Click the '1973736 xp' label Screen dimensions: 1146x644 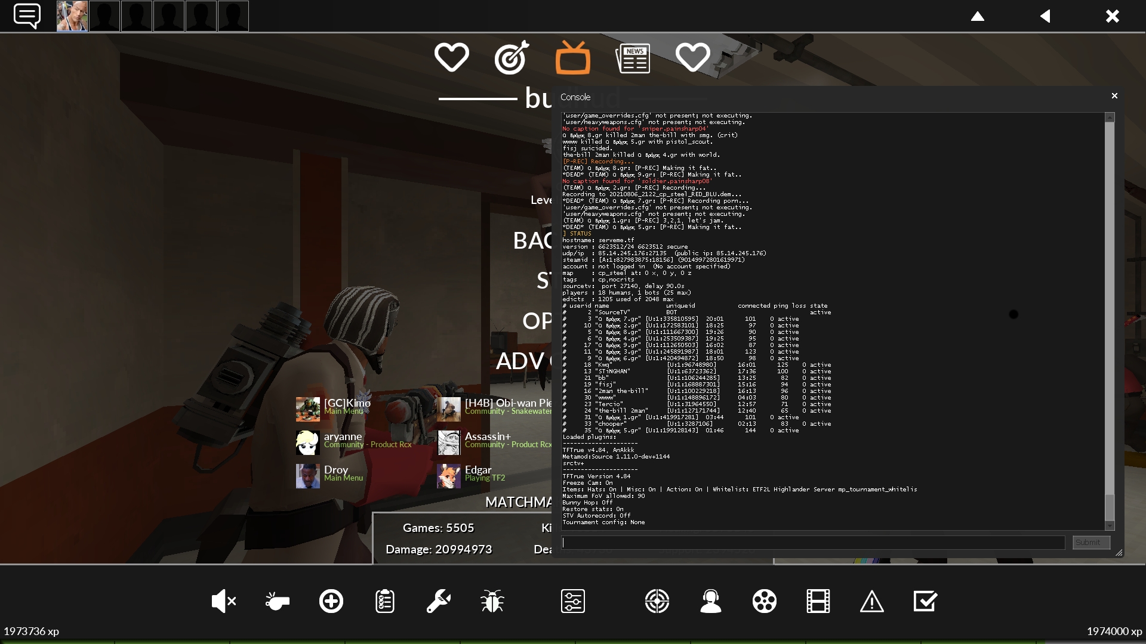pyautogui.click(x=31, y=631)
